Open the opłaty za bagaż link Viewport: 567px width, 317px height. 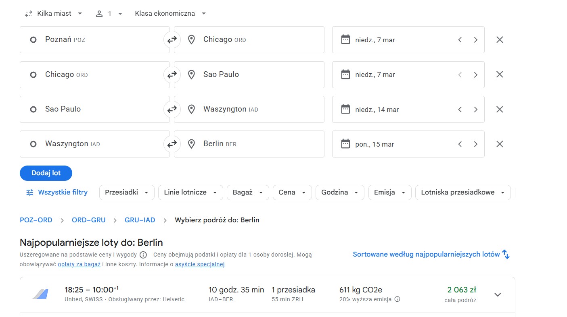pos(79,265)
